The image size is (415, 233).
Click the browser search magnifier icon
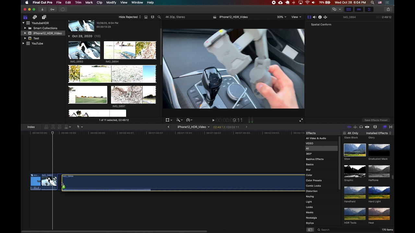tap(159, 17)
